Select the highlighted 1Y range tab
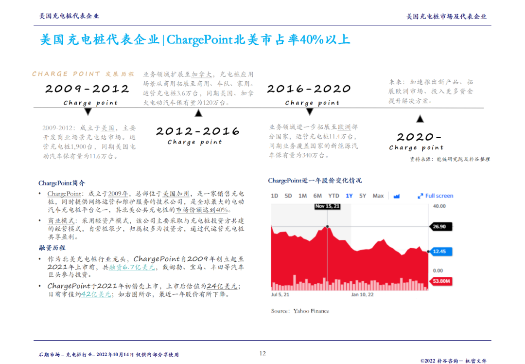This screenshot has height=364, width=525. click(x=349, y=196)
